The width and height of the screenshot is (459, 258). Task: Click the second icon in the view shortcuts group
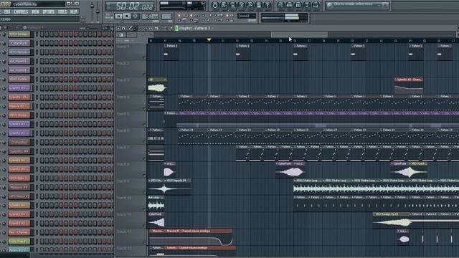coord(289,5)
